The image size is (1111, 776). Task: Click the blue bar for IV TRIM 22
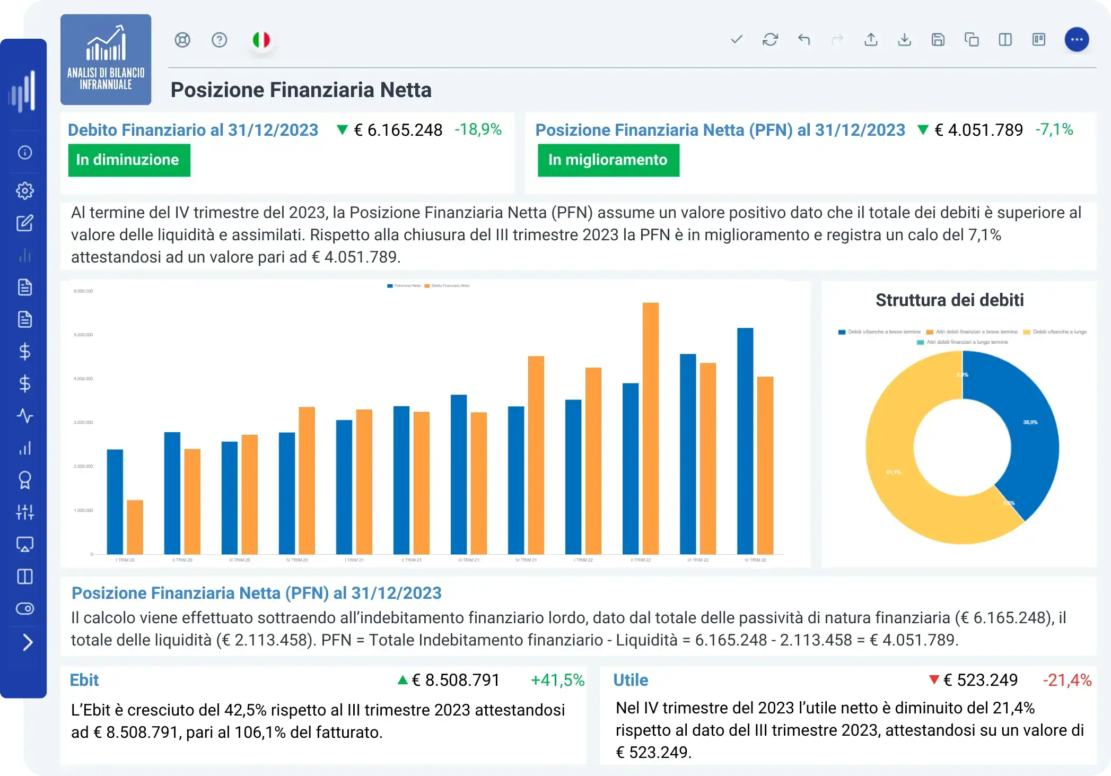pyautogui.click(x=745, y=441)
